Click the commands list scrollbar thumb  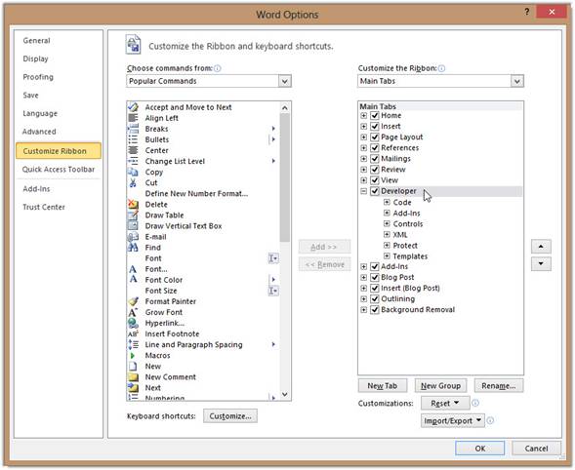(284, 177)
